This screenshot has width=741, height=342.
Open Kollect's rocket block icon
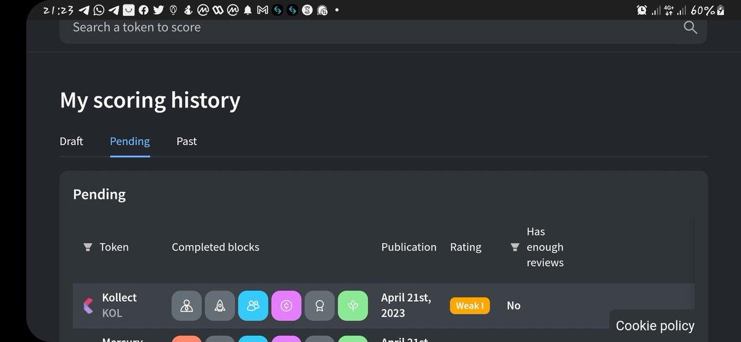tap(220, 306)
